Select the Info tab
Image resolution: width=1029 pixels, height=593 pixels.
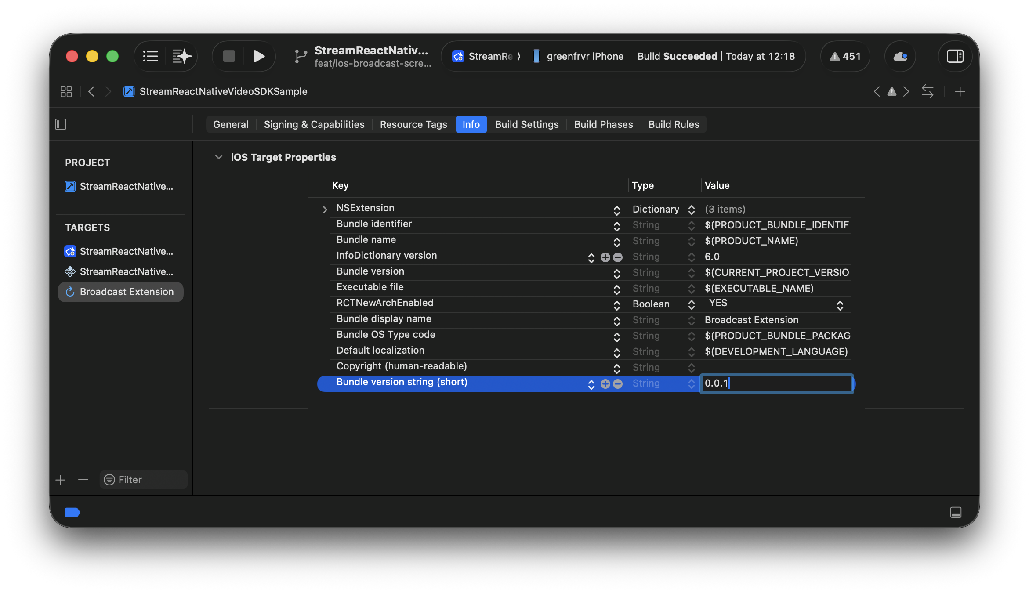tap(471, 124)
